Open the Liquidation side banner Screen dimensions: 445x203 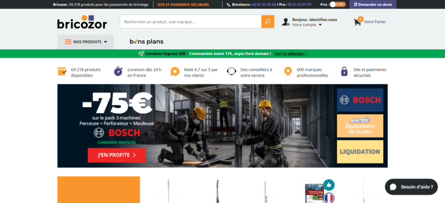point(360,152)
